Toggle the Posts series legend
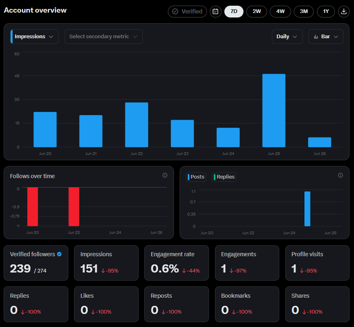Viewport: 354px width, 327px height. pyautogui.click(x=196, y=177)
